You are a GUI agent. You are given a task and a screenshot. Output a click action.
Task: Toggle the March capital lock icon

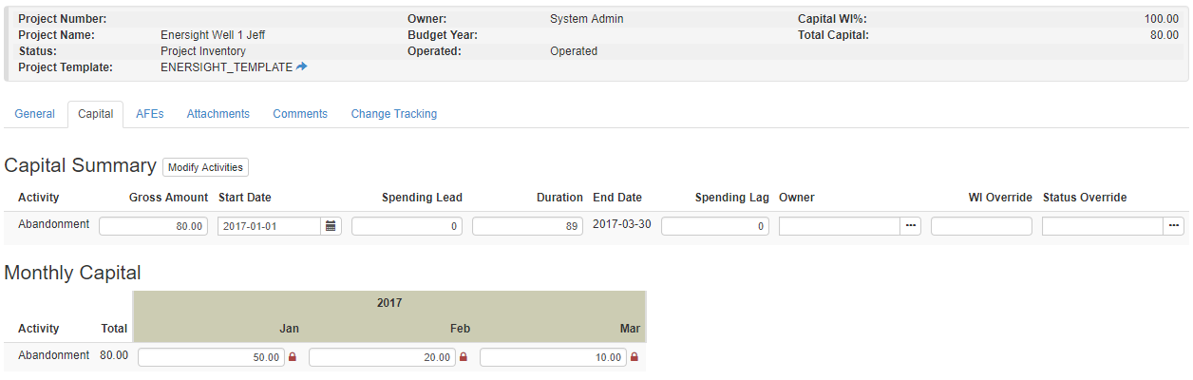(634, 358)
